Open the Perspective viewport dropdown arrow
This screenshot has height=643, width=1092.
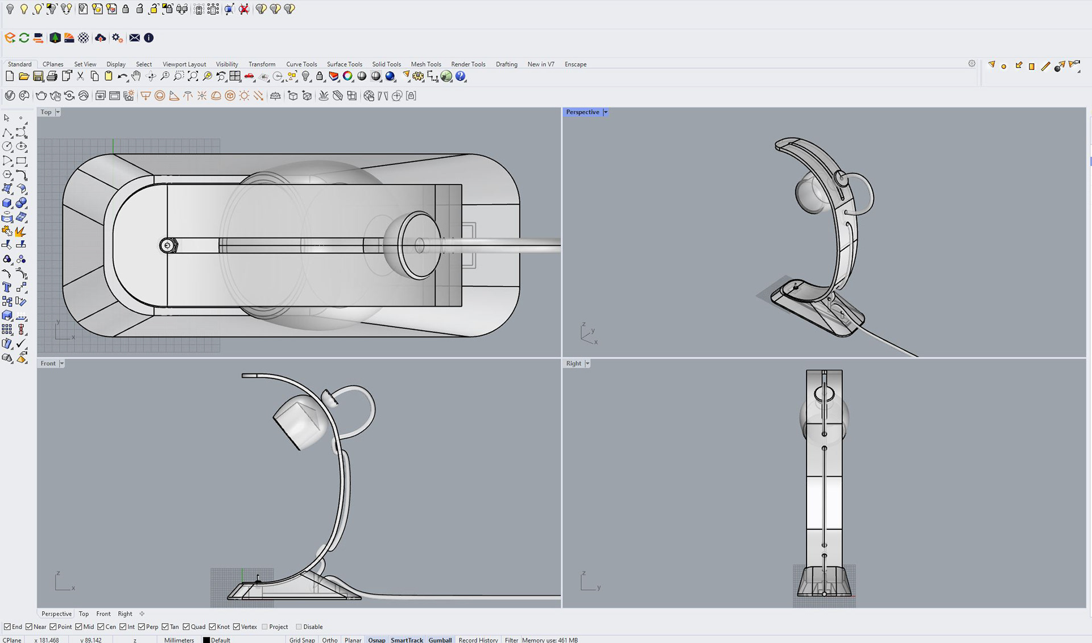pos(606,112)
